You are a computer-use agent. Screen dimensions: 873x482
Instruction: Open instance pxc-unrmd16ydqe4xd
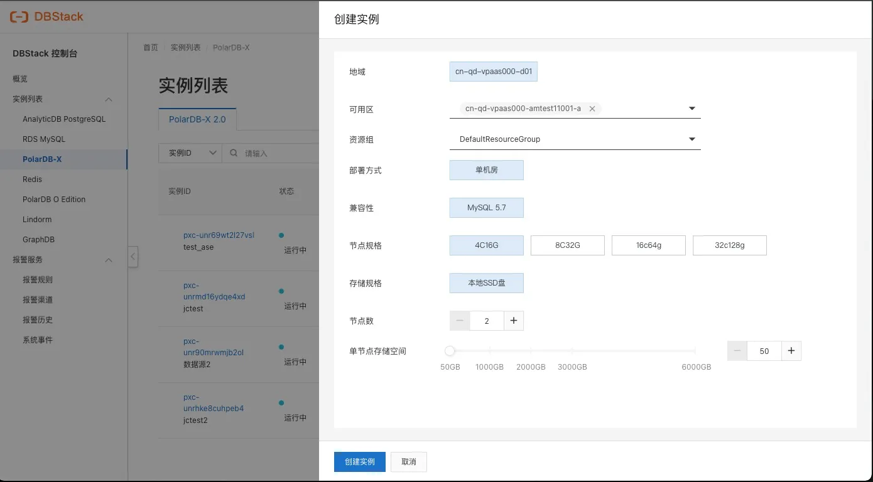(214, 291)
